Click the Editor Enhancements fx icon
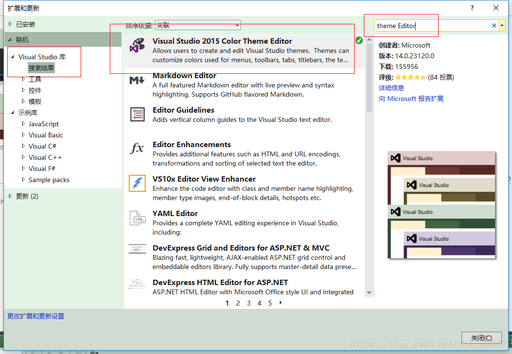 tap(137, 149)
